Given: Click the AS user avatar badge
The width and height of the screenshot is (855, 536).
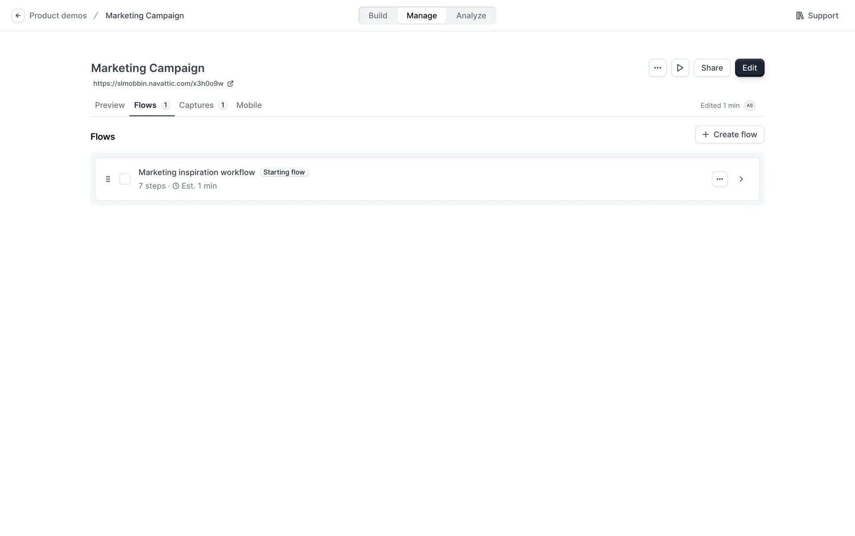Looking at the screenshot, I should point(750,105).
